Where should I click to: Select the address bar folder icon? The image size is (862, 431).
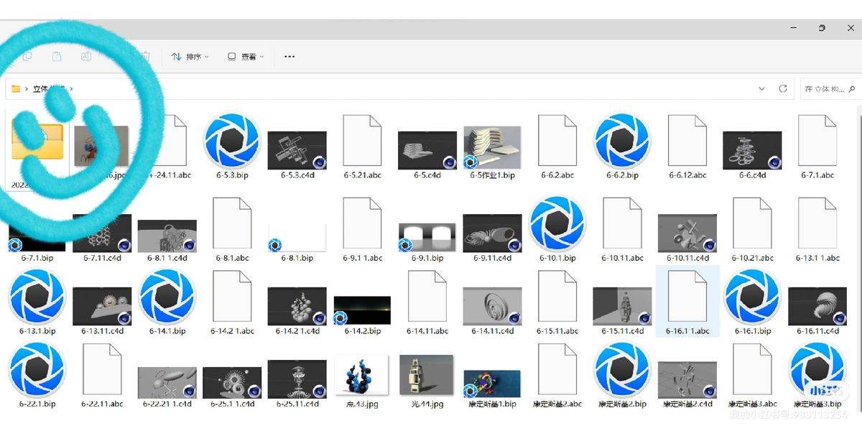(x=15, y=89)
